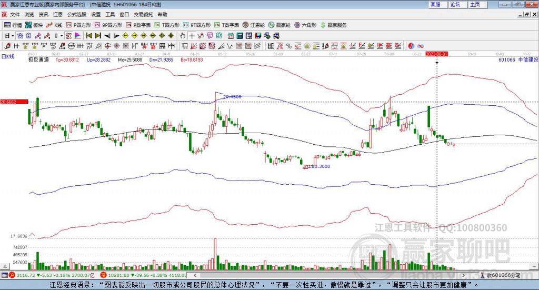This screenshot has width=539, height=290.
Task: Click the 论坛 forum button
Action: pyautogui.click(x=458, y=4)
